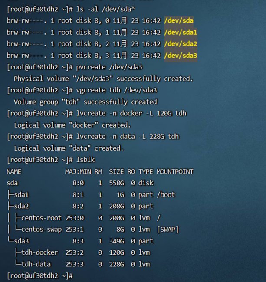Viewport: 266px width, 282px height.
Task: Click the SIZE column header
Action: (116, 171)
